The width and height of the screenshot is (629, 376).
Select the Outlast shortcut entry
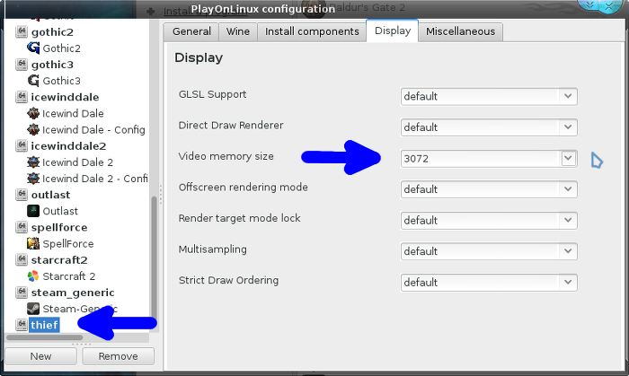60,211
